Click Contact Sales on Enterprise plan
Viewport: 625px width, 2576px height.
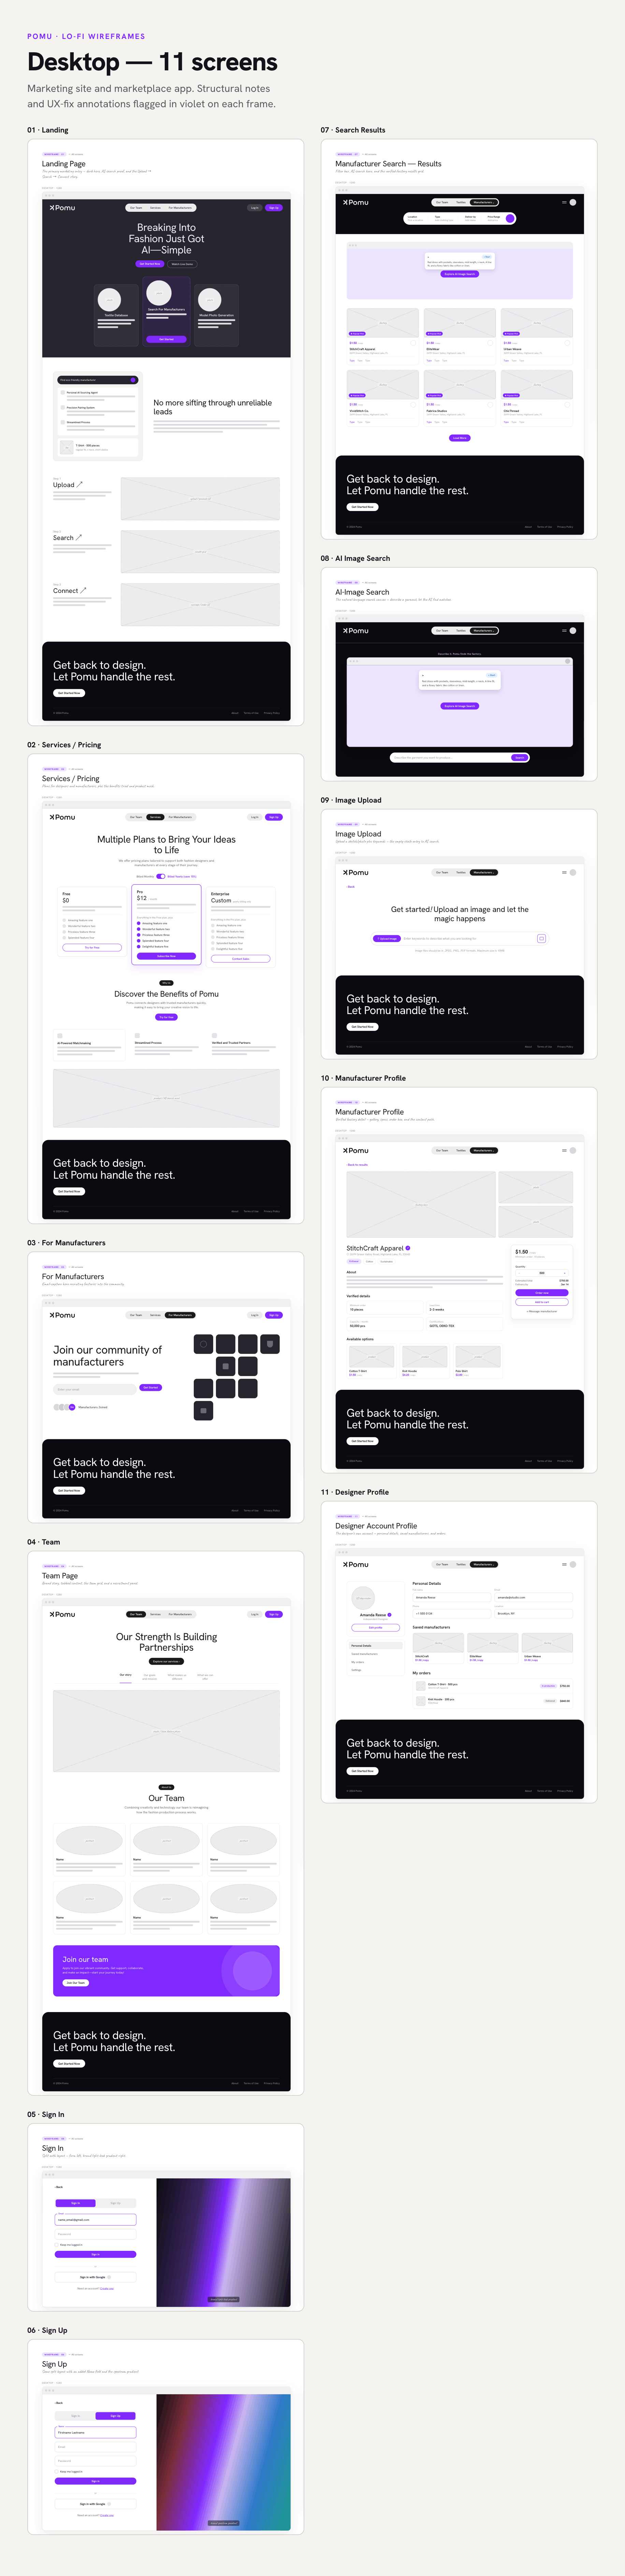click(x=241, y=959)
